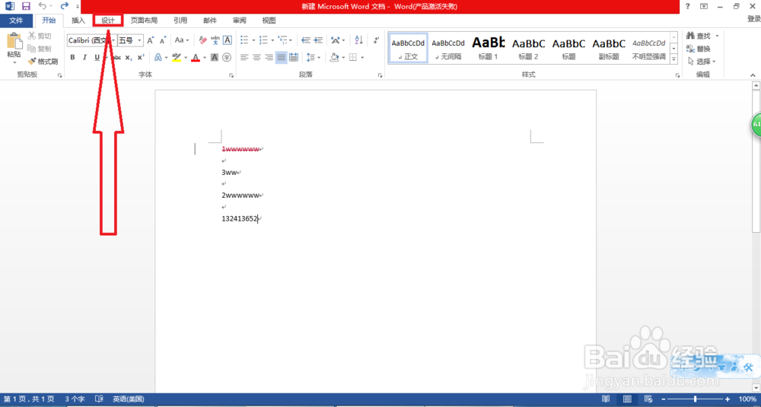Toggle Character Shading (gray A)
The height and width of the screenshot is (407, 761).
click(215, 57)
